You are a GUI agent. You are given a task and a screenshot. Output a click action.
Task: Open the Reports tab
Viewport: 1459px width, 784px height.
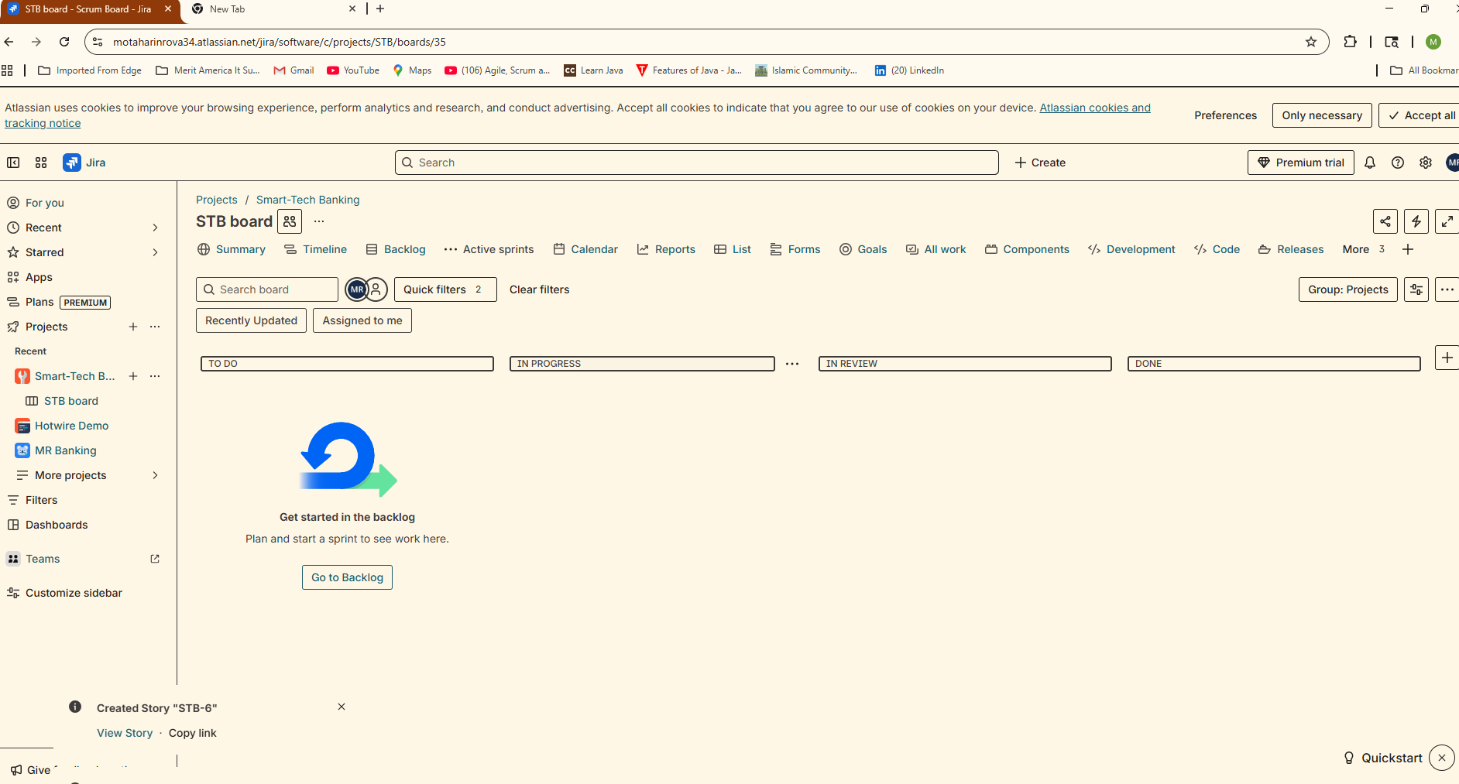[x=666, y=249]
